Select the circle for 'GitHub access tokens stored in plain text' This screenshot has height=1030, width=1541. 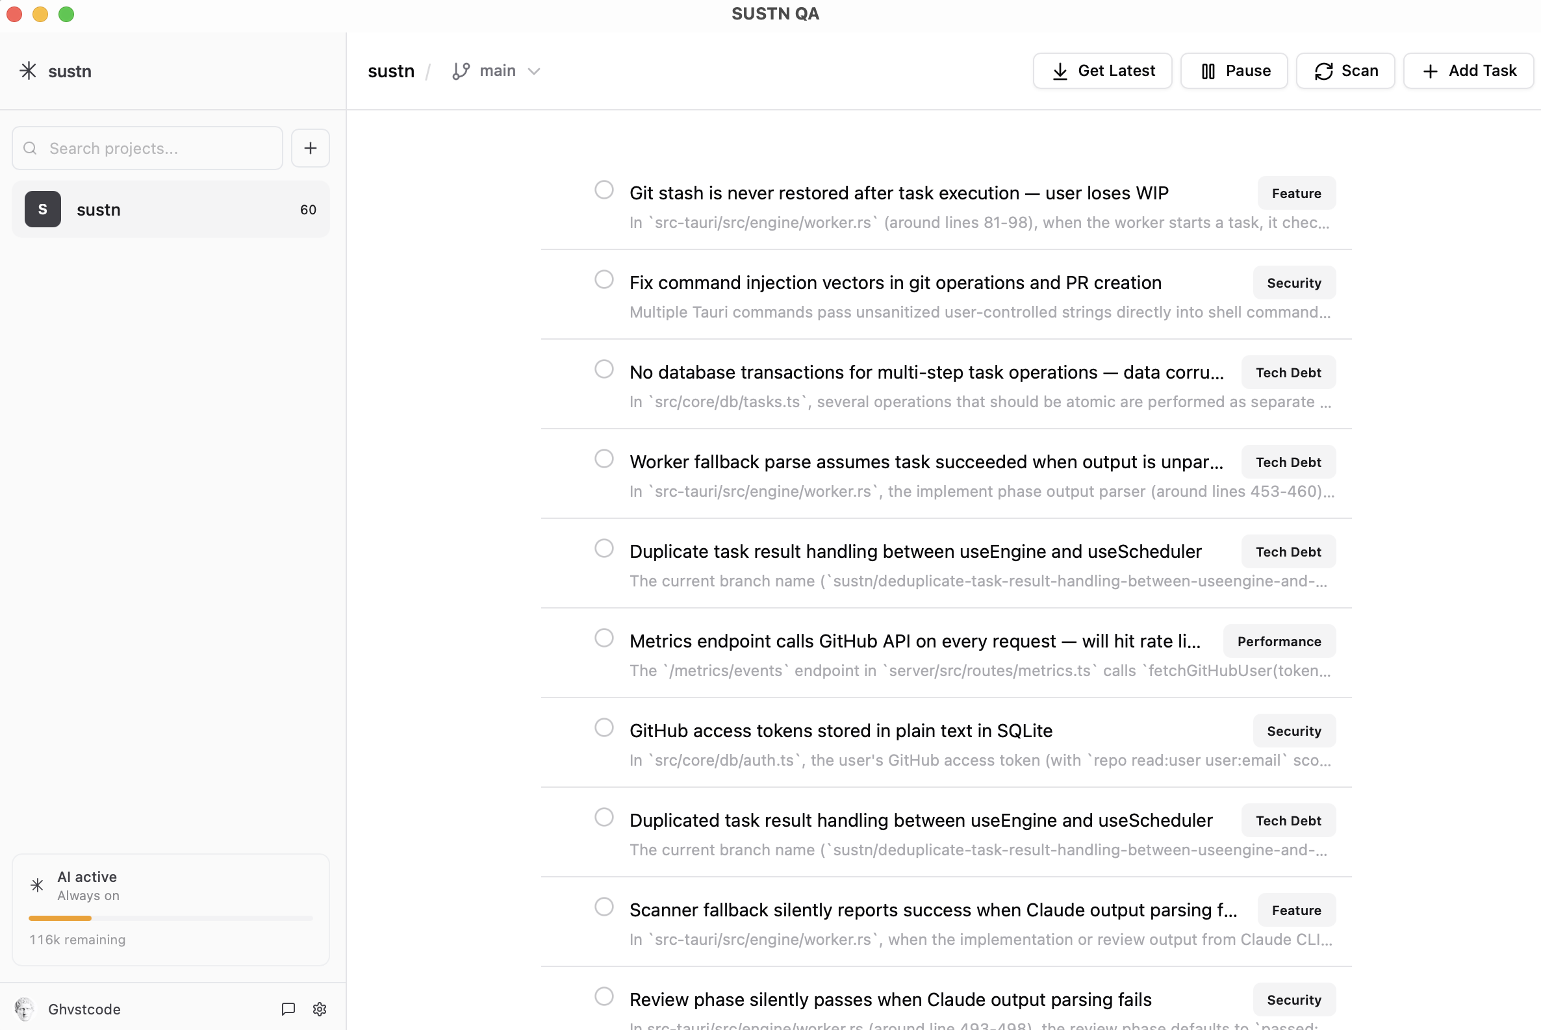pos(604,727)
